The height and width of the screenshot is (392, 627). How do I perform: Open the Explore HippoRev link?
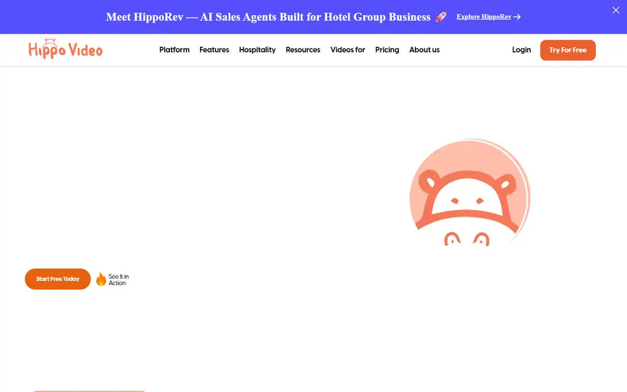point(488,17)
